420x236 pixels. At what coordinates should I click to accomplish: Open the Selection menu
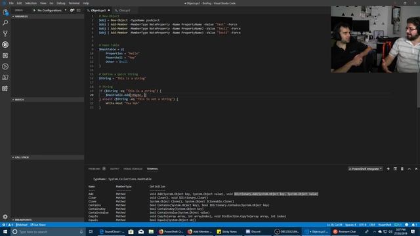[31, 3]
